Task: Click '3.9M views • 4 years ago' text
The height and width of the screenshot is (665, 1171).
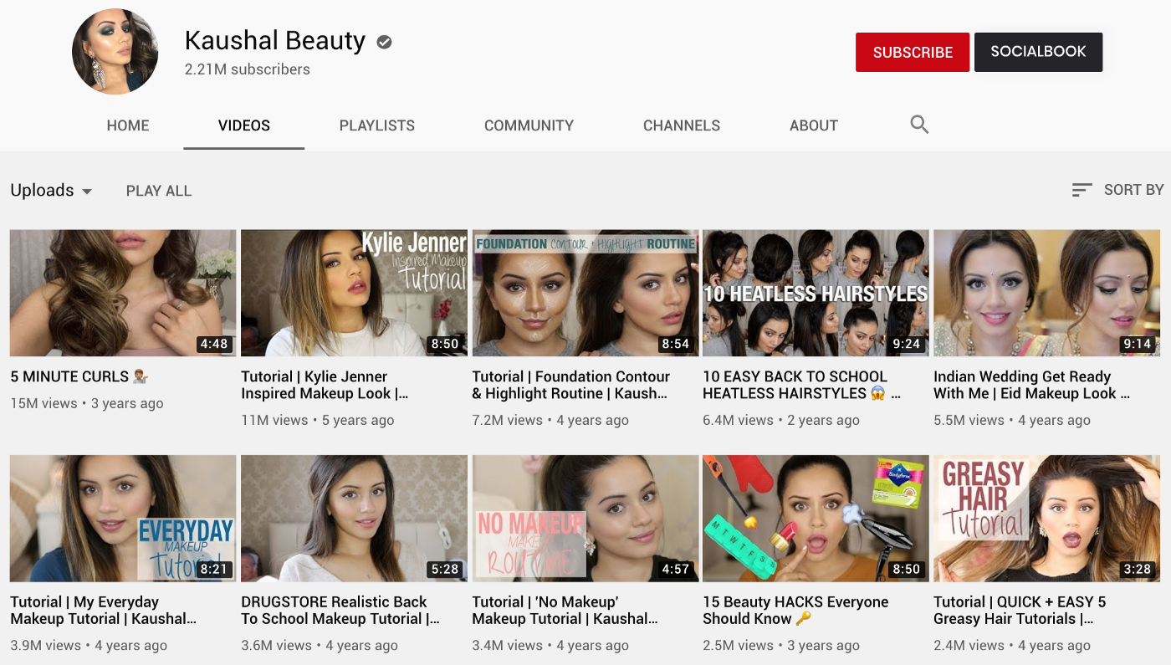Action: (89, 645)
